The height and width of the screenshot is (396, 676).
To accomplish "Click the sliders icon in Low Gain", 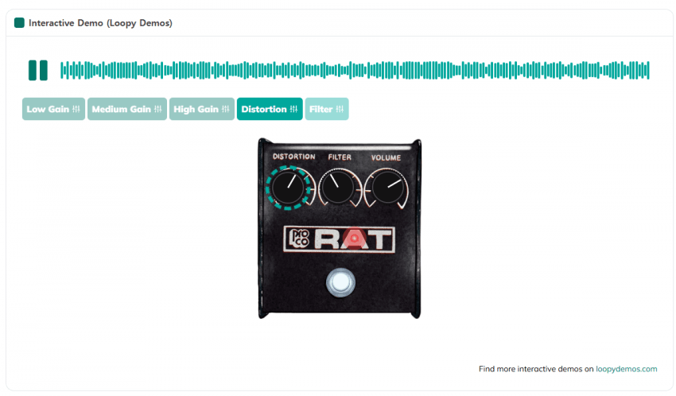I will tap(76, 109).
